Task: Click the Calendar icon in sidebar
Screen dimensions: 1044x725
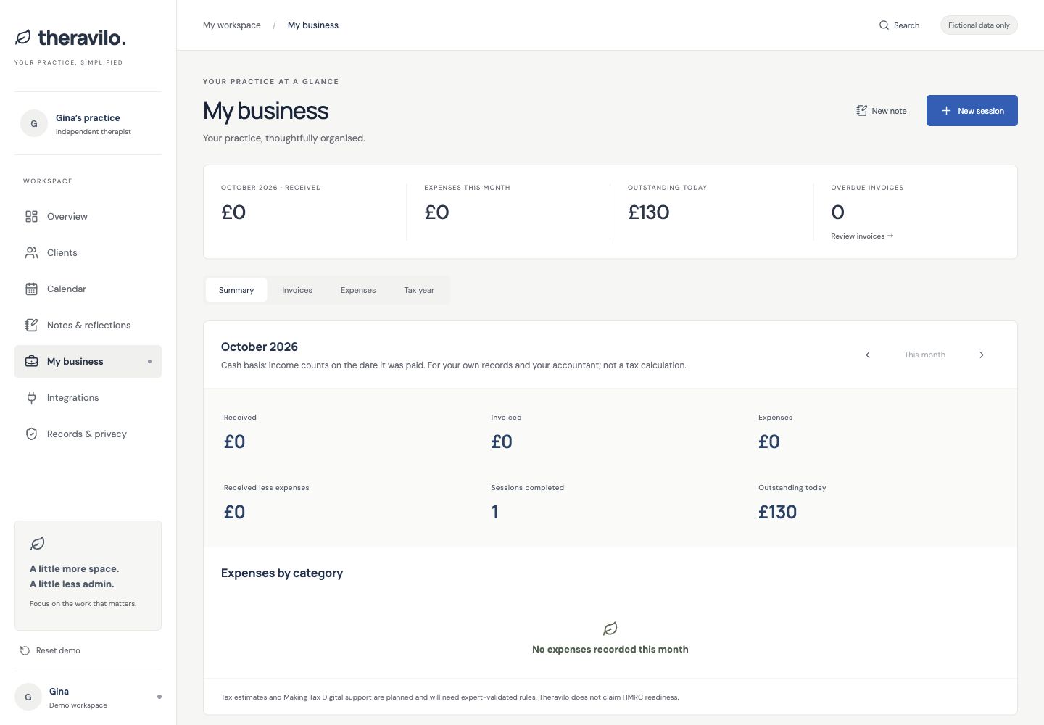Action: coord(31,289)
